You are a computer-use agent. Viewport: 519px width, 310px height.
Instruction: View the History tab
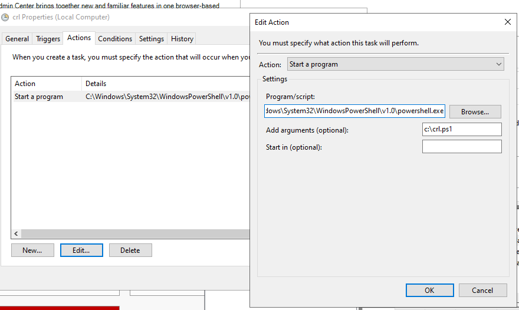[x=182, y=39]
